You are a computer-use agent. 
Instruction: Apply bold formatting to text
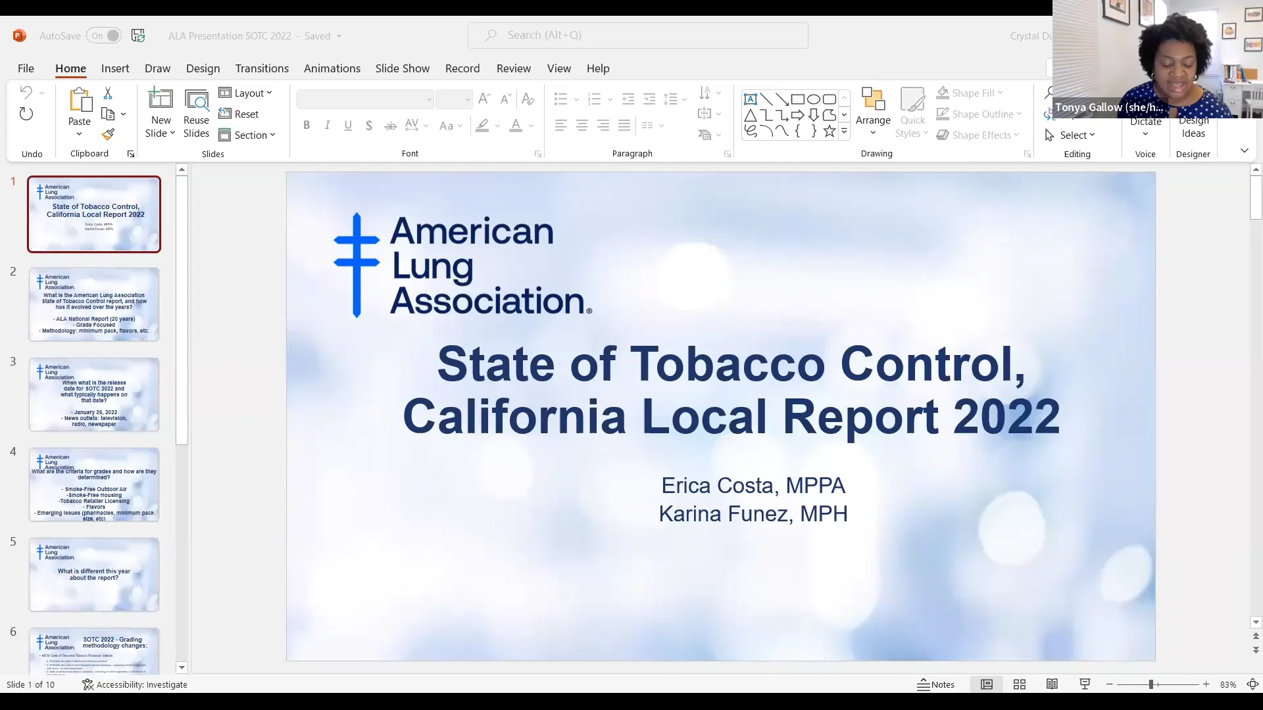click(306, 125)
